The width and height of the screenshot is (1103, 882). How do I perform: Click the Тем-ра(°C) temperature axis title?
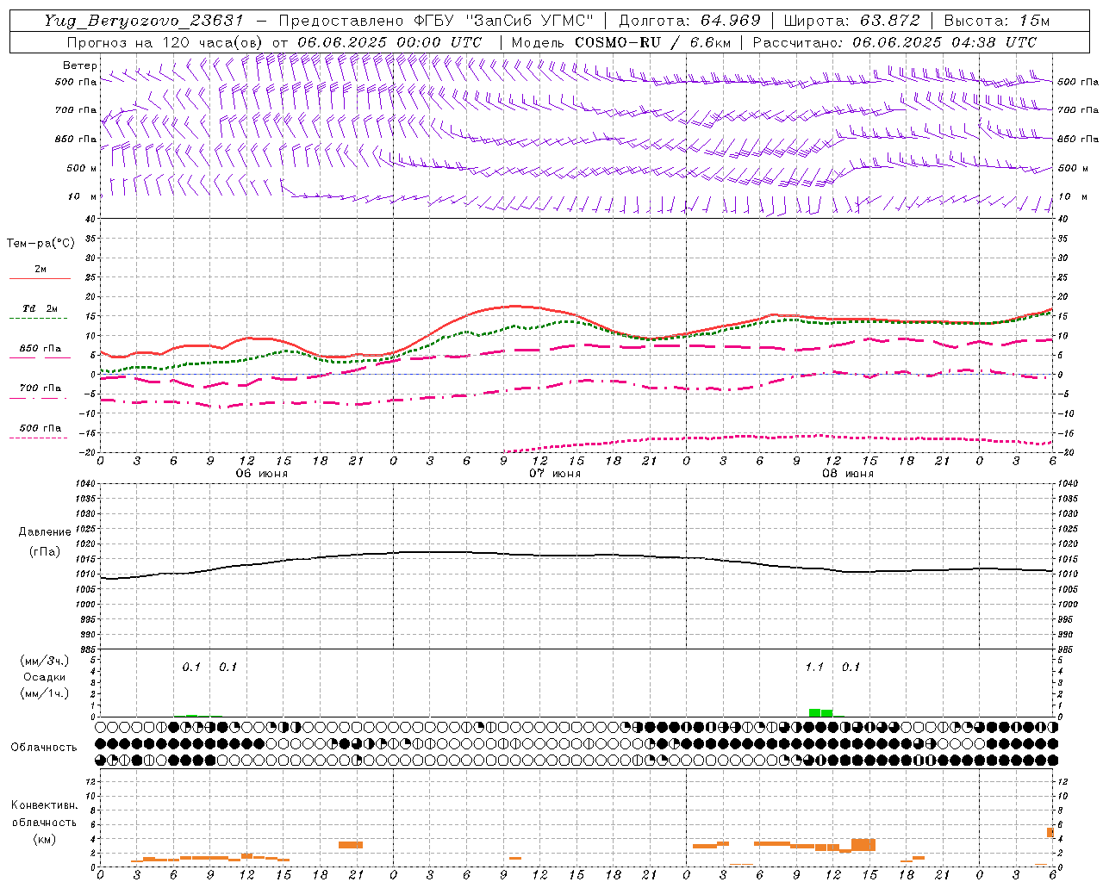click(41, 243)
